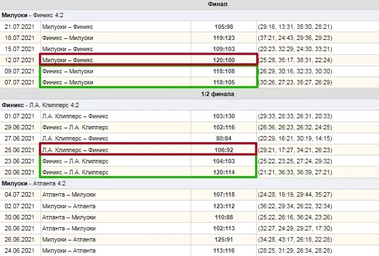
Task: Click the date 07.07.2021
Action: (x=19, y=82)
